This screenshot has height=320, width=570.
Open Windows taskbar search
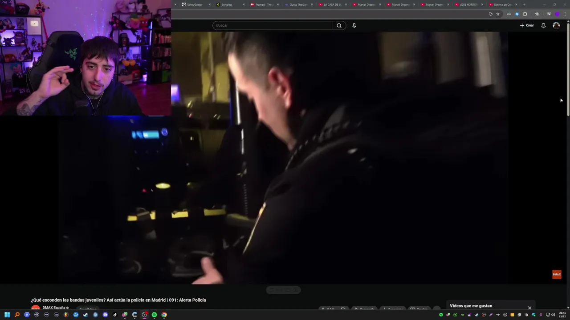pos(17,315)
